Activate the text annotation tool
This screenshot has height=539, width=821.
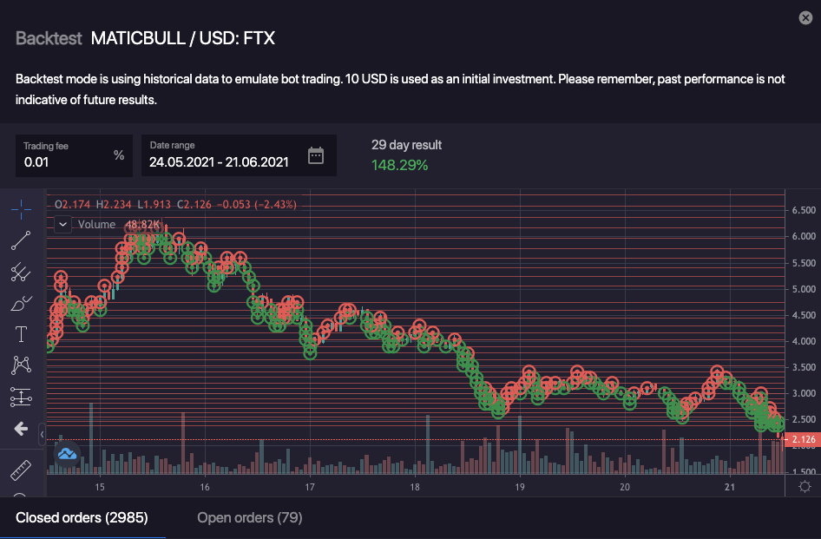(22, 335)
